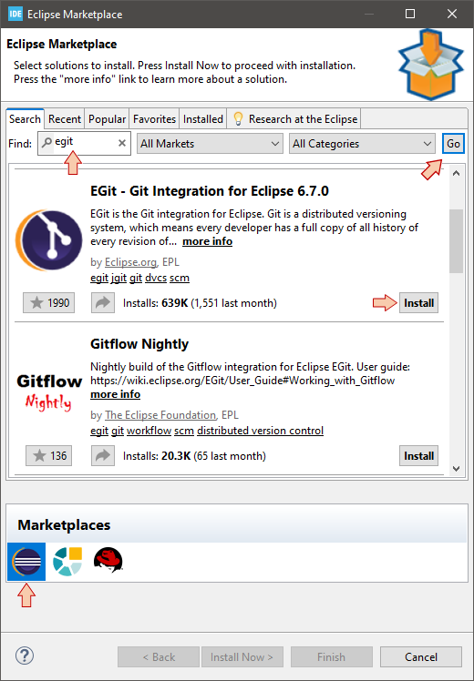474x681 pixels.
Task: Open the Research at the Eclipse tab
Action: click(294, 119)
